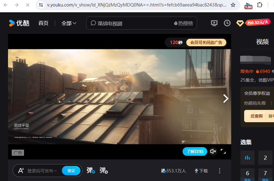Click the 会员尊享权益 heading

[257, 93]
